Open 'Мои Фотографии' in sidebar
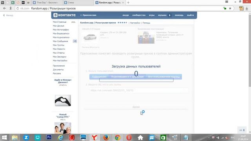Screen dimensions: 251x141 point(61,30)
